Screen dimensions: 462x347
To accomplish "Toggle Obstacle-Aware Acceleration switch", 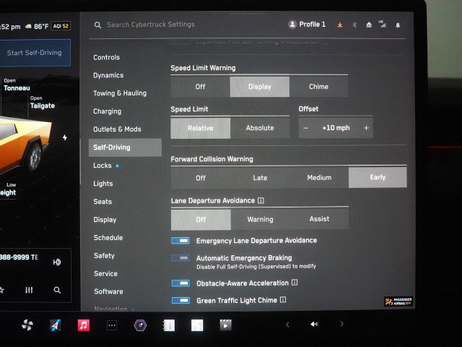I will pos(180,283).
